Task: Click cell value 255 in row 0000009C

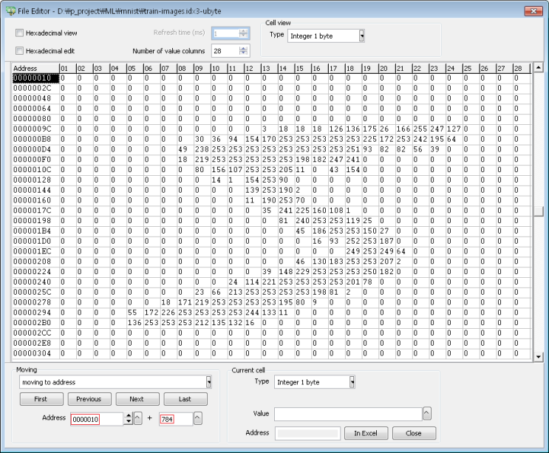Action: tap(420, 129)
